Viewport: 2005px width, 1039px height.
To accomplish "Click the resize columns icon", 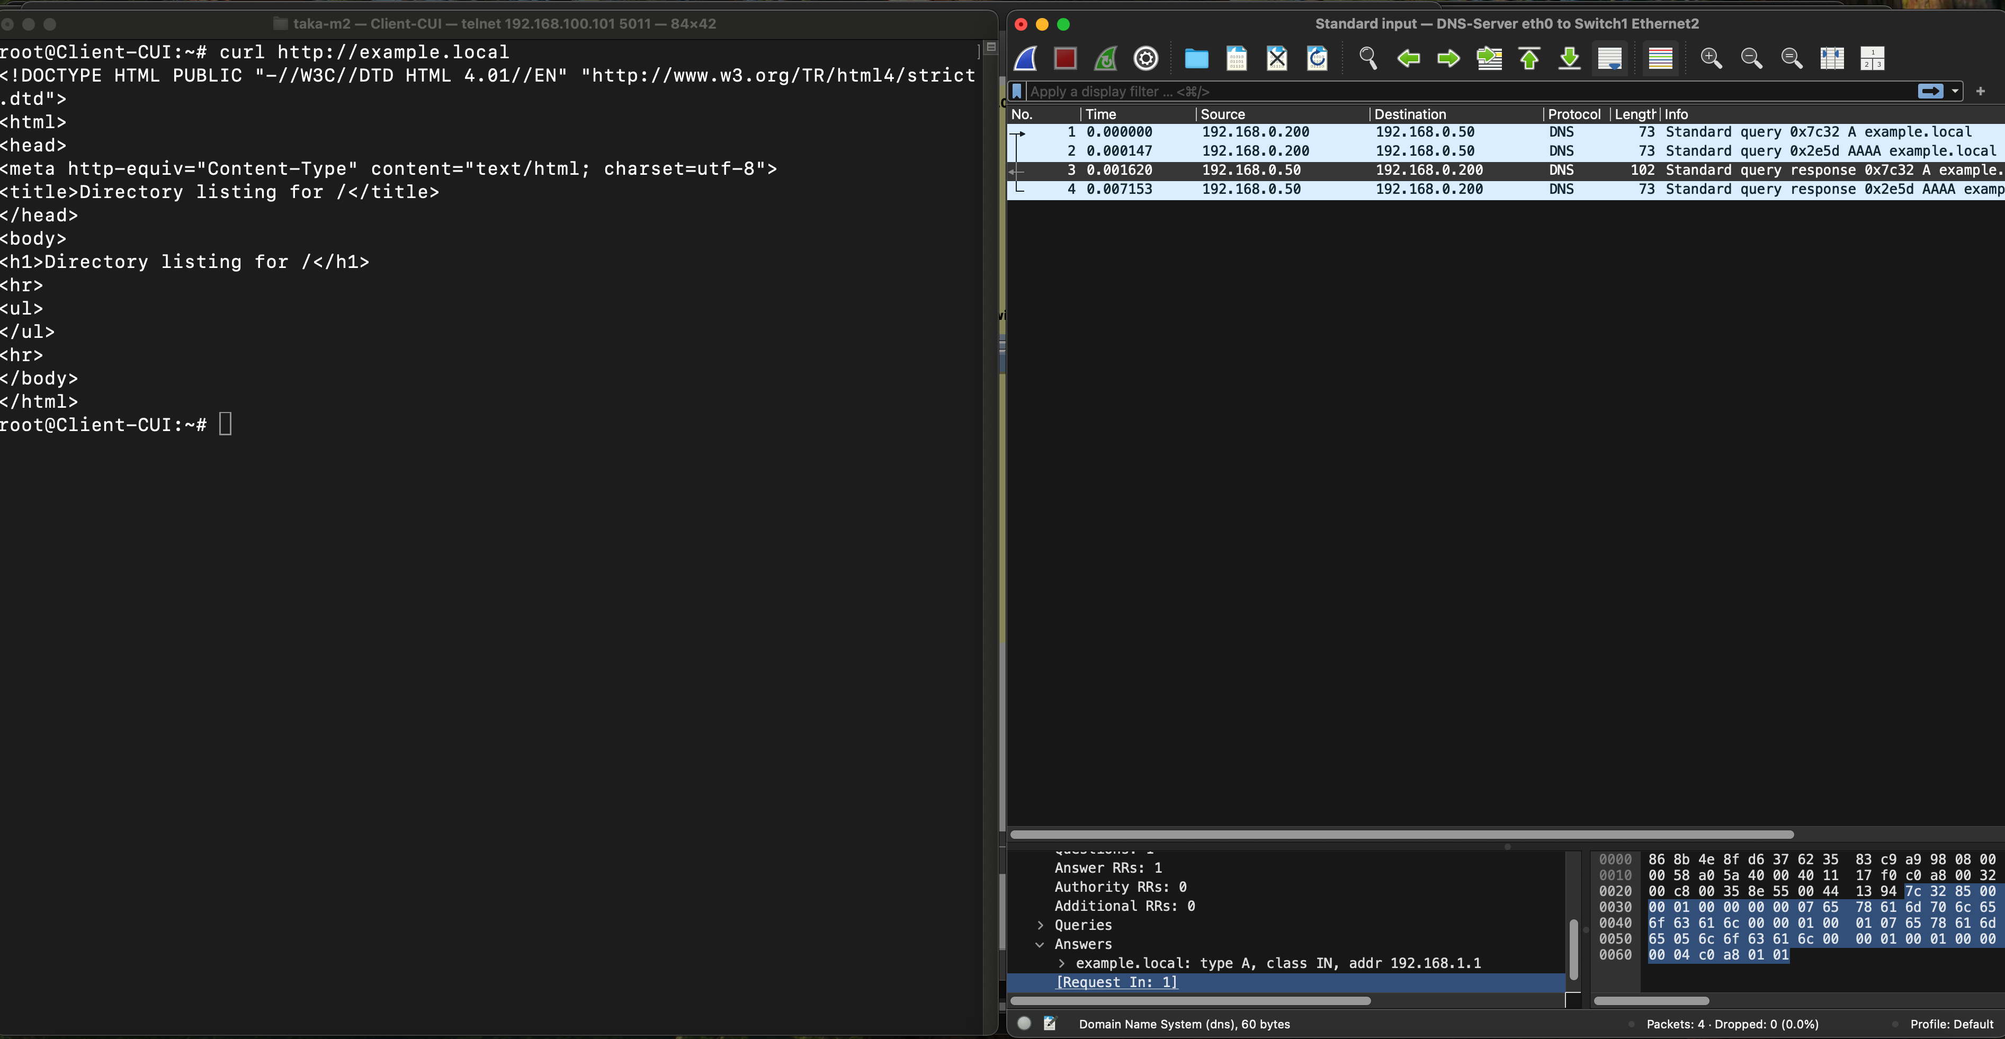I will [1831, 58].
